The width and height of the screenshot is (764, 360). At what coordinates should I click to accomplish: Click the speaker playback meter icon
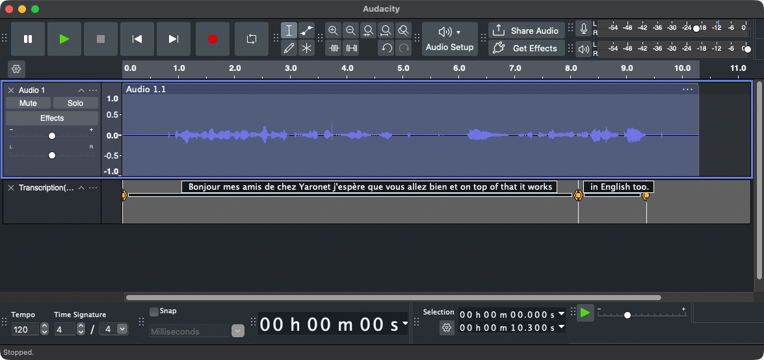tap(583, 49)
